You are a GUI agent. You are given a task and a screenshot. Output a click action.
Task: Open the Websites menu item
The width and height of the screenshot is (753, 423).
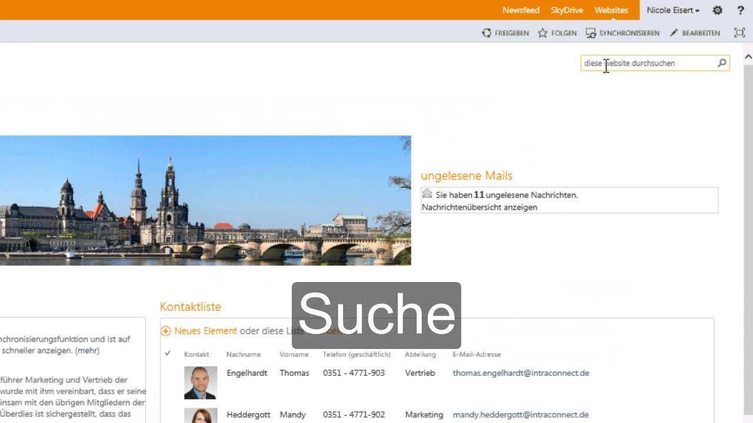pos(611,10)
